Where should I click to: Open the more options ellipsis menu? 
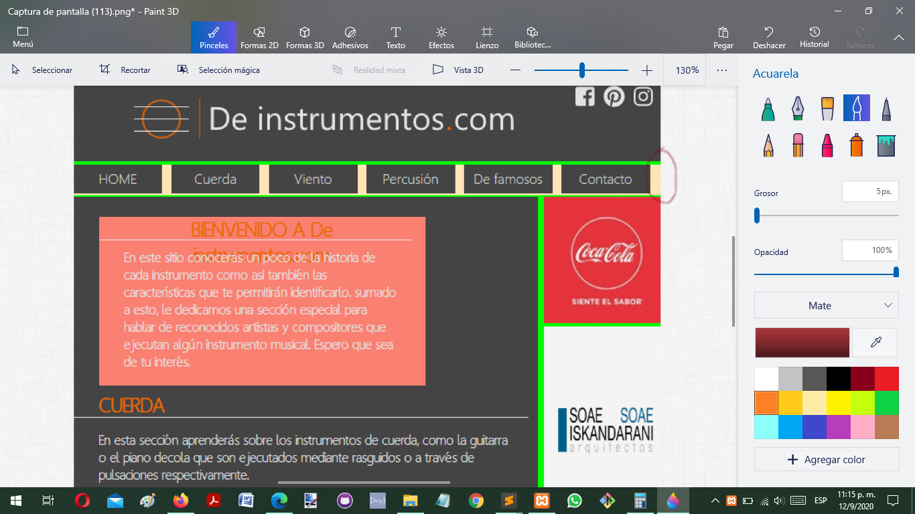pyautogui.click(x=722, y=70)
